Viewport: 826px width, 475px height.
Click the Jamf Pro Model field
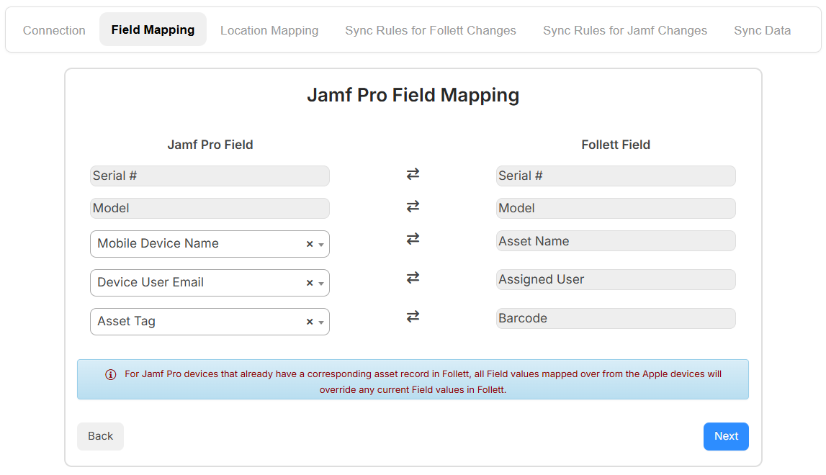coord(210,209)
